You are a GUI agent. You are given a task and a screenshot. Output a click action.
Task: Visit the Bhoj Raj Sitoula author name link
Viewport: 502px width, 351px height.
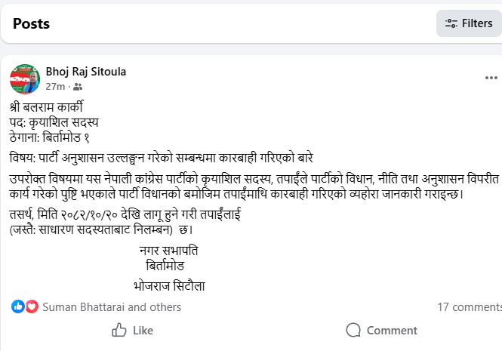coord(86,72)
